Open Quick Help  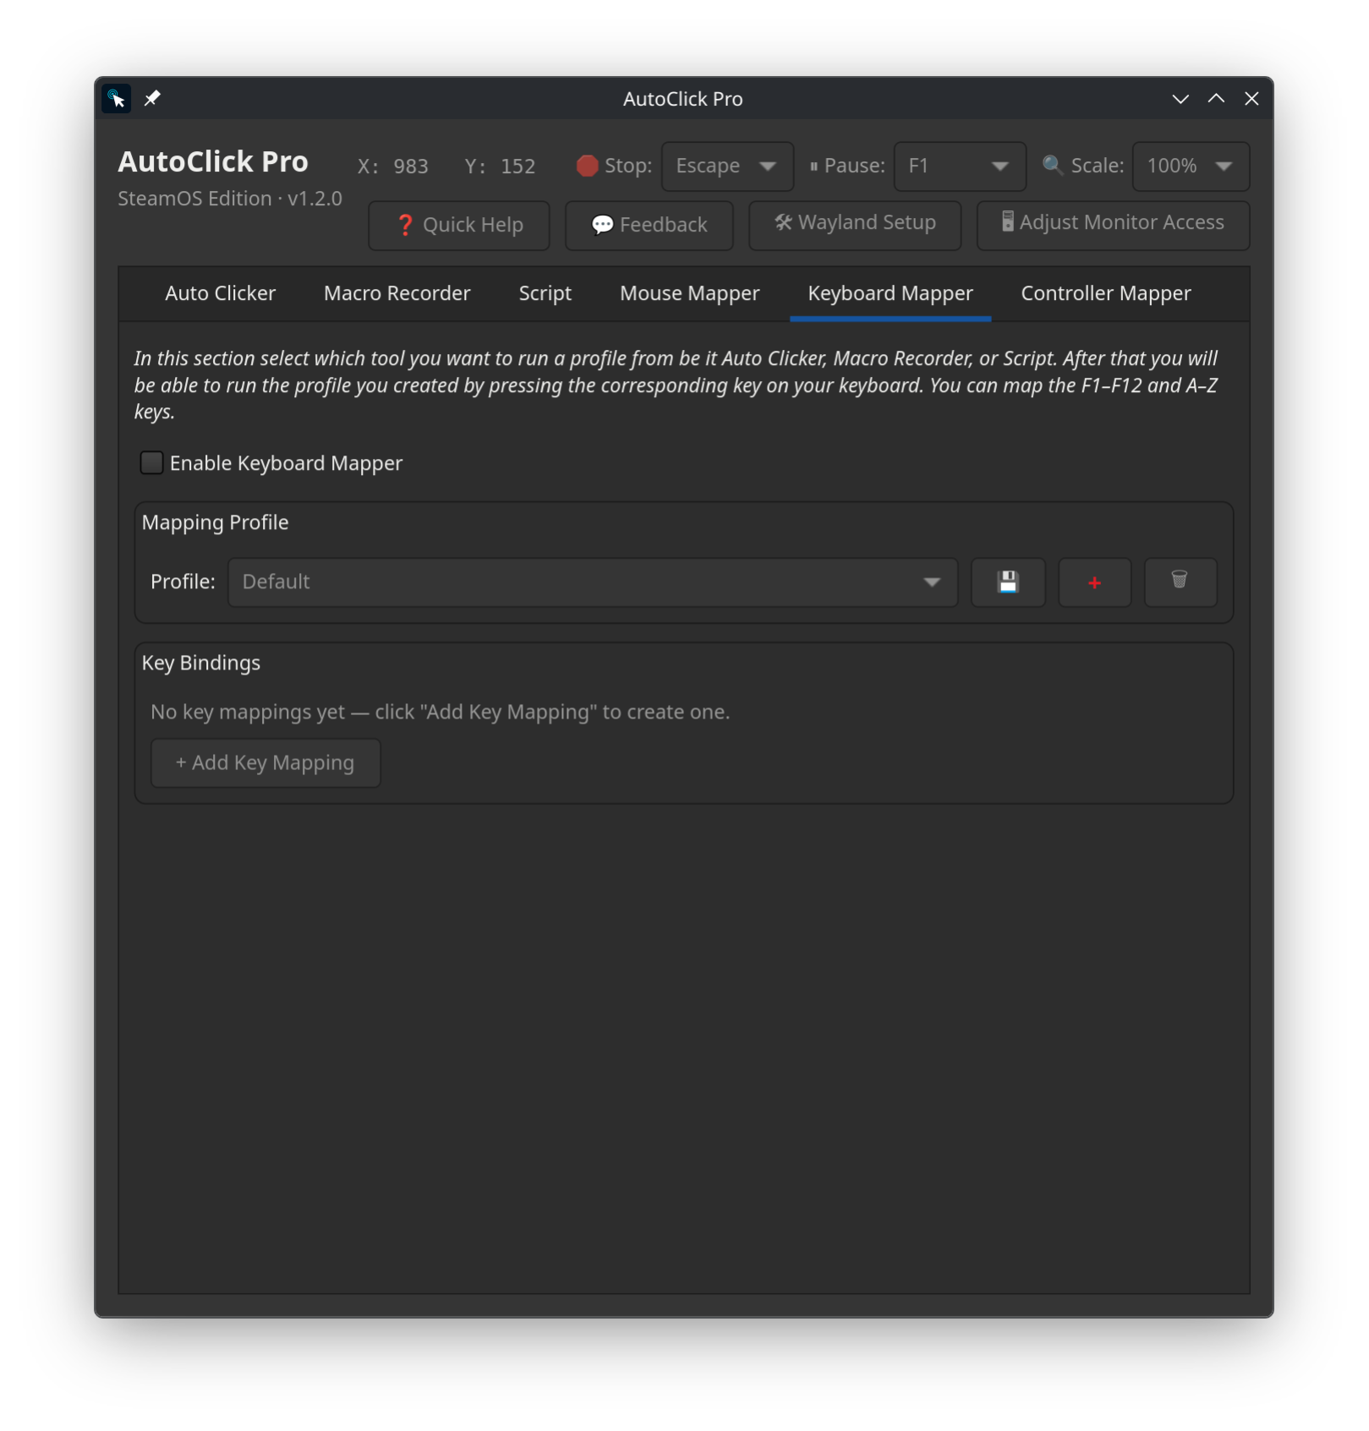pos(459,226)
